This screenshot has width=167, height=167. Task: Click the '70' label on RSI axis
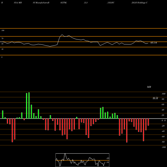tap(2, 38)
